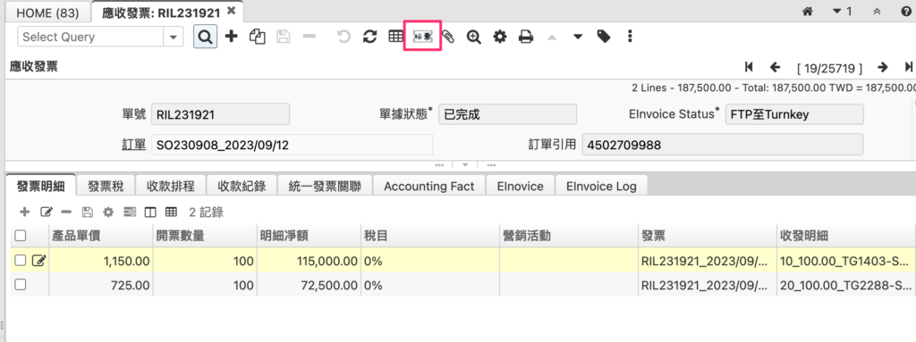This screenshot has width=916, height=342.
Task: Follow the 訂單 field label link
Action: tap(134, 145)
